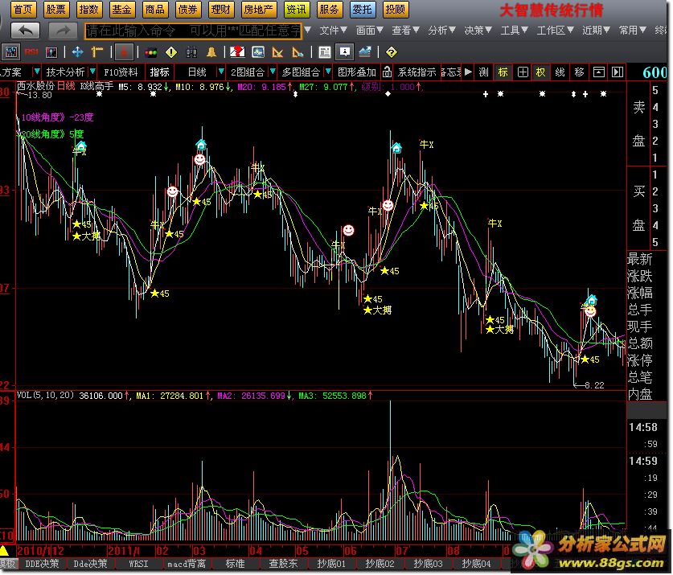
Task: Switch to the macd背离 bottom tab
Action: tap(187, 564)
